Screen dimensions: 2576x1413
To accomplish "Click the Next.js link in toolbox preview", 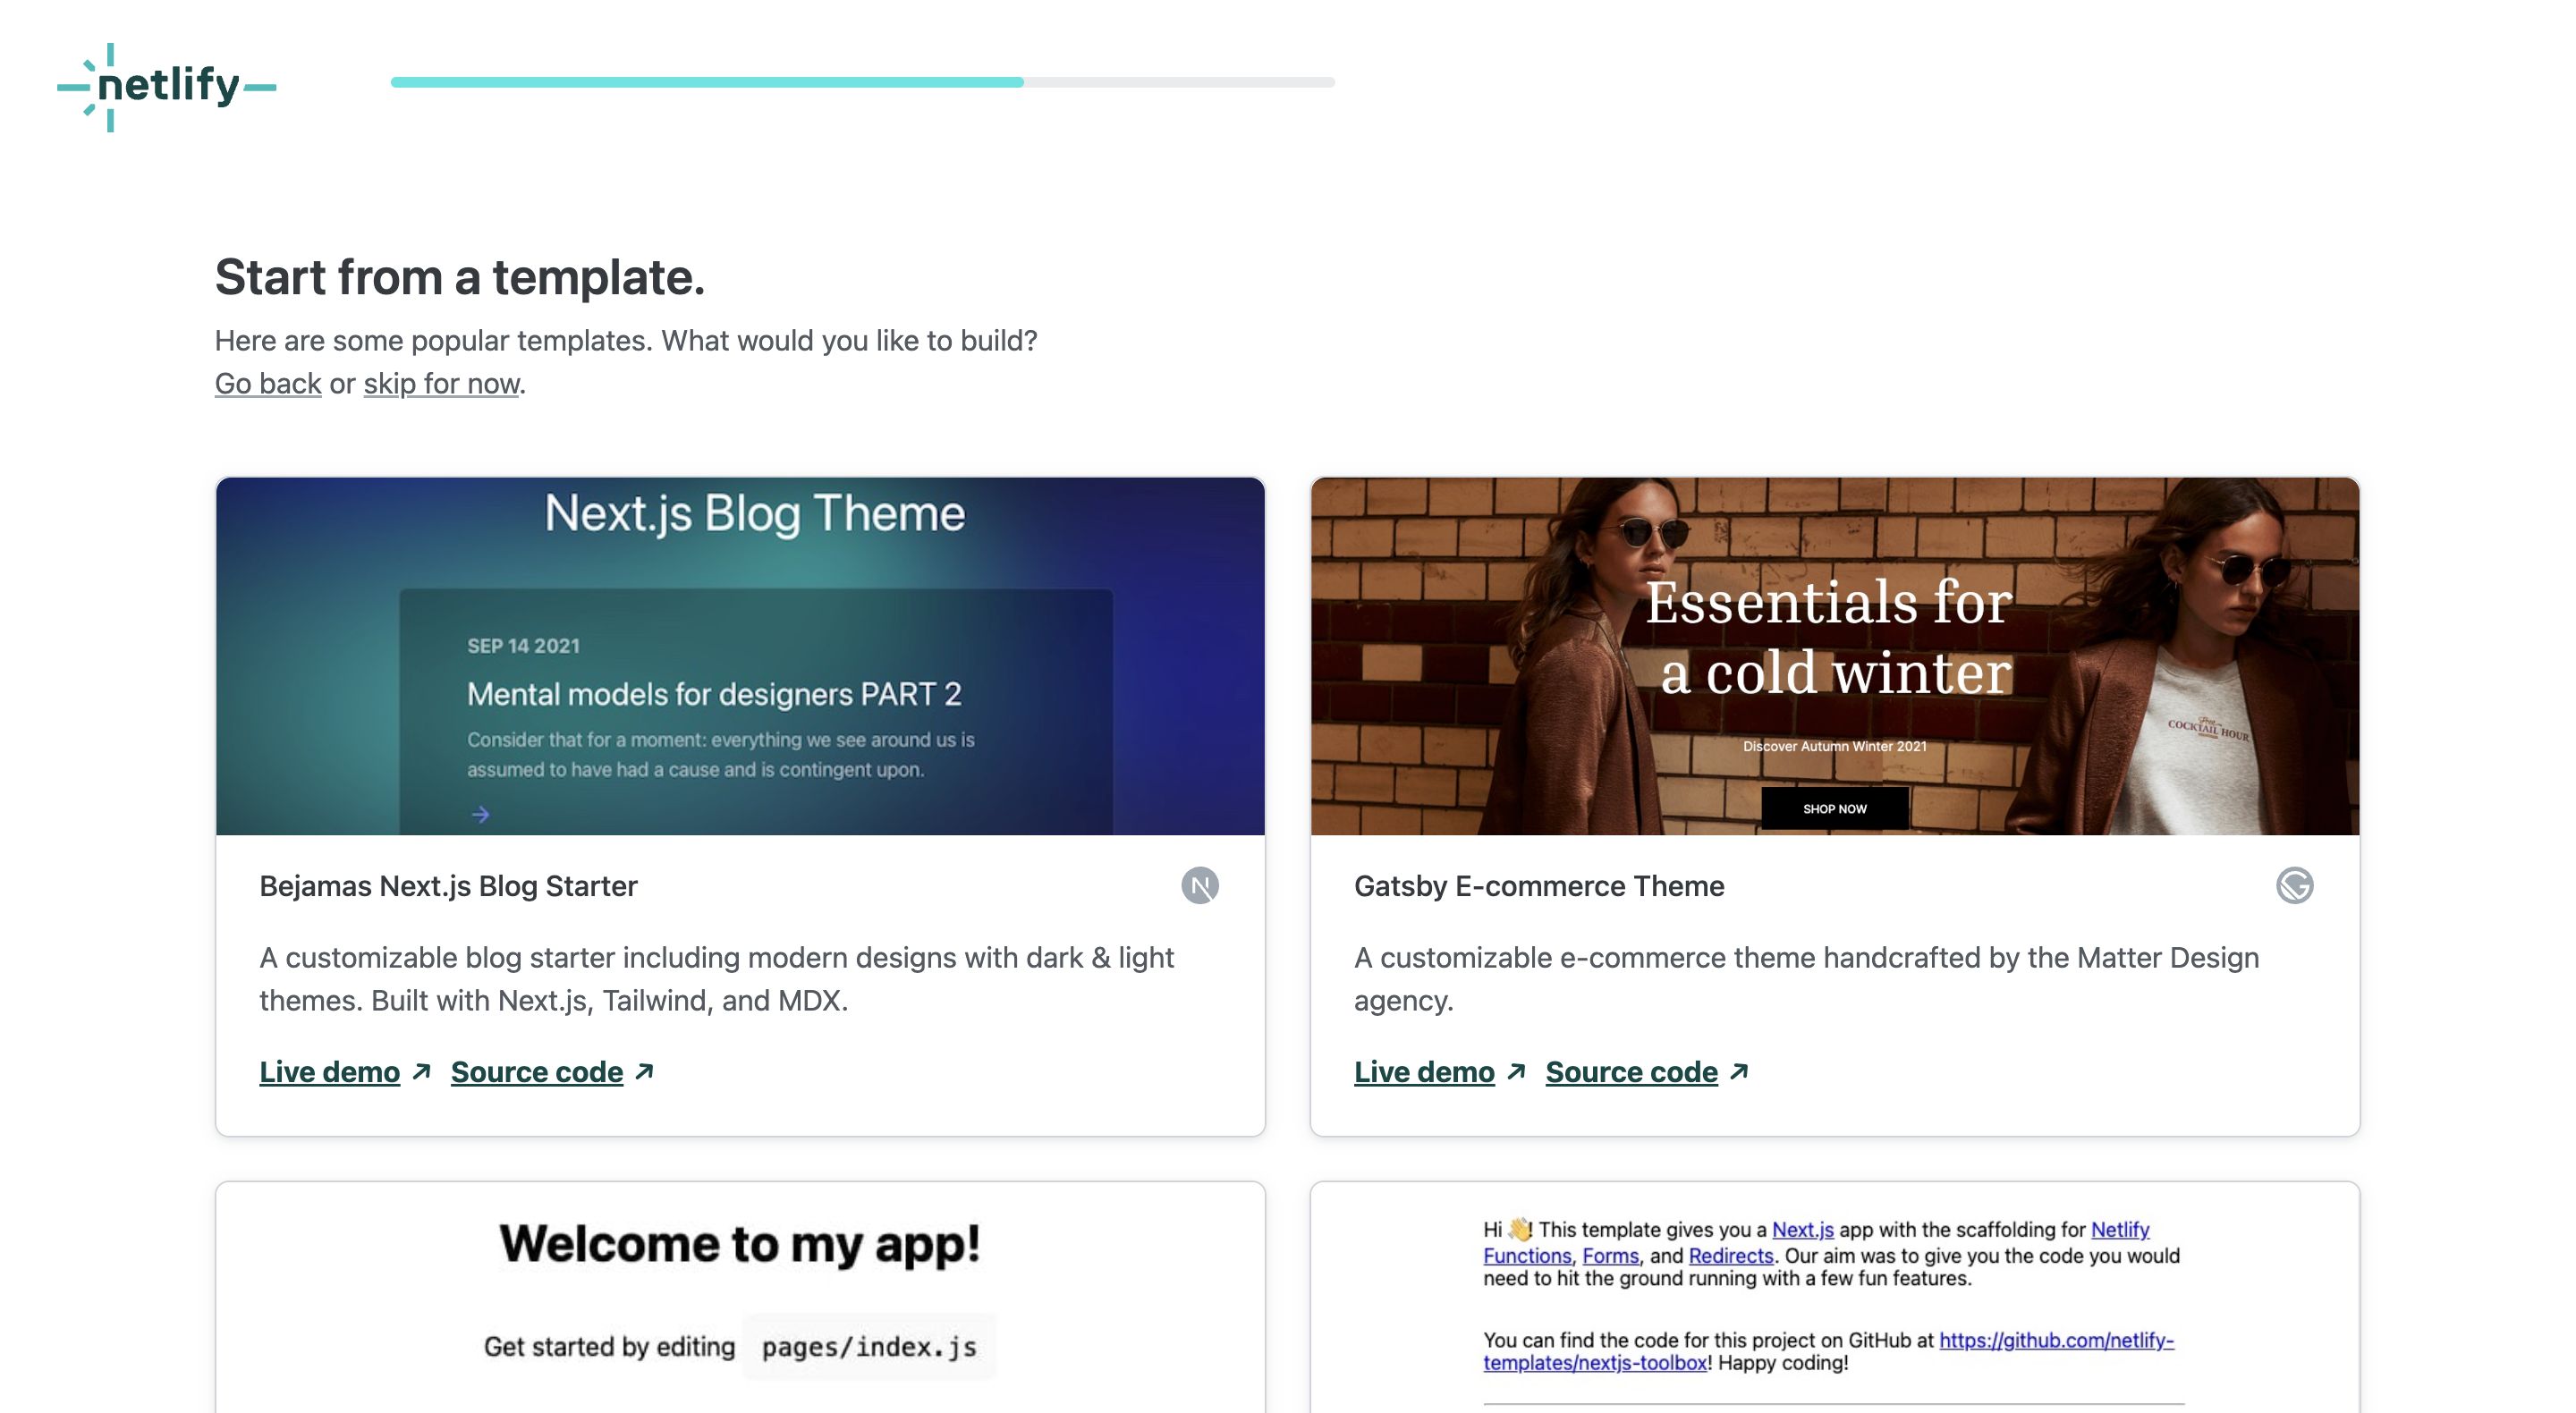I will [x=1802, y=1229].
